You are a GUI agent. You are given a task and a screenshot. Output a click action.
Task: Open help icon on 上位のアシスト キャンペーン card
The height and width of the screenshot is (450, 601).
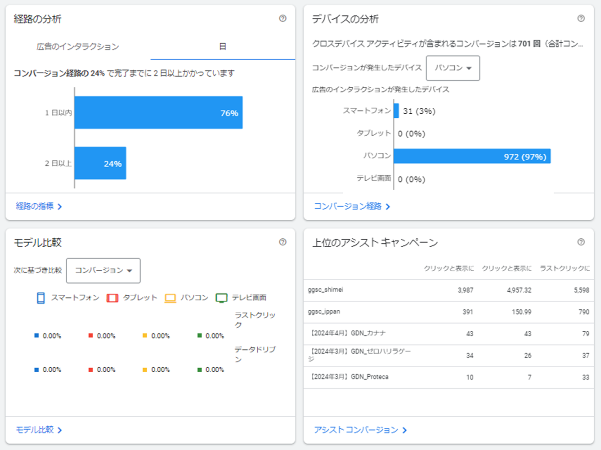581,242
